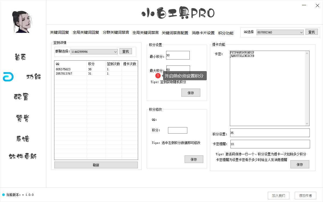Expand the 群聊选择 group chat dropdown

(115, 51)
